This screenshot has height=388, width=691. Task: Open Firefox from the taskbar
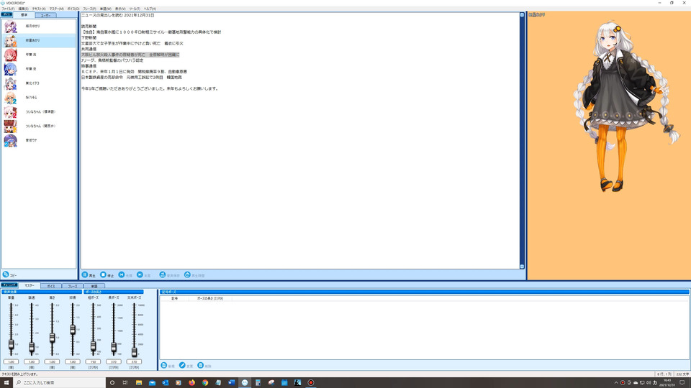coord(191,382)
